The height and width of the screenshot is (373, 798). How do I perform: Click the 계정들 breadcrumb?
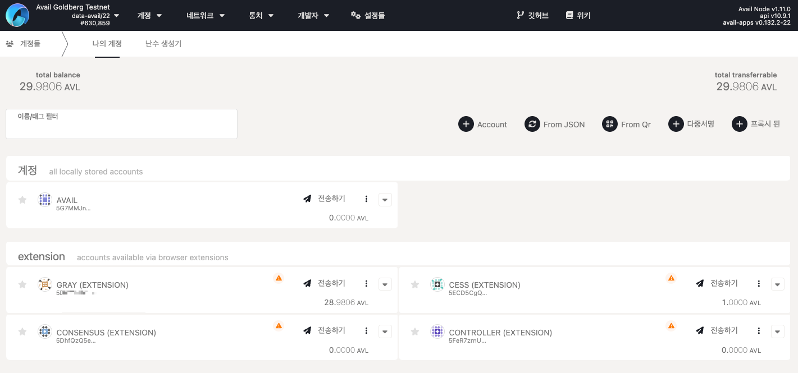click(24, 44)
